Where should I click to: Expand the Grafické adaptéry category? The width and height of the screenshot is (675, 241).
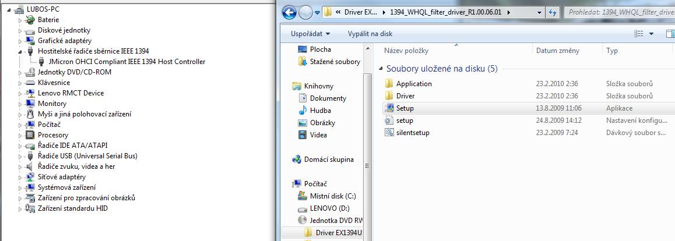click(x=20, y=41)
